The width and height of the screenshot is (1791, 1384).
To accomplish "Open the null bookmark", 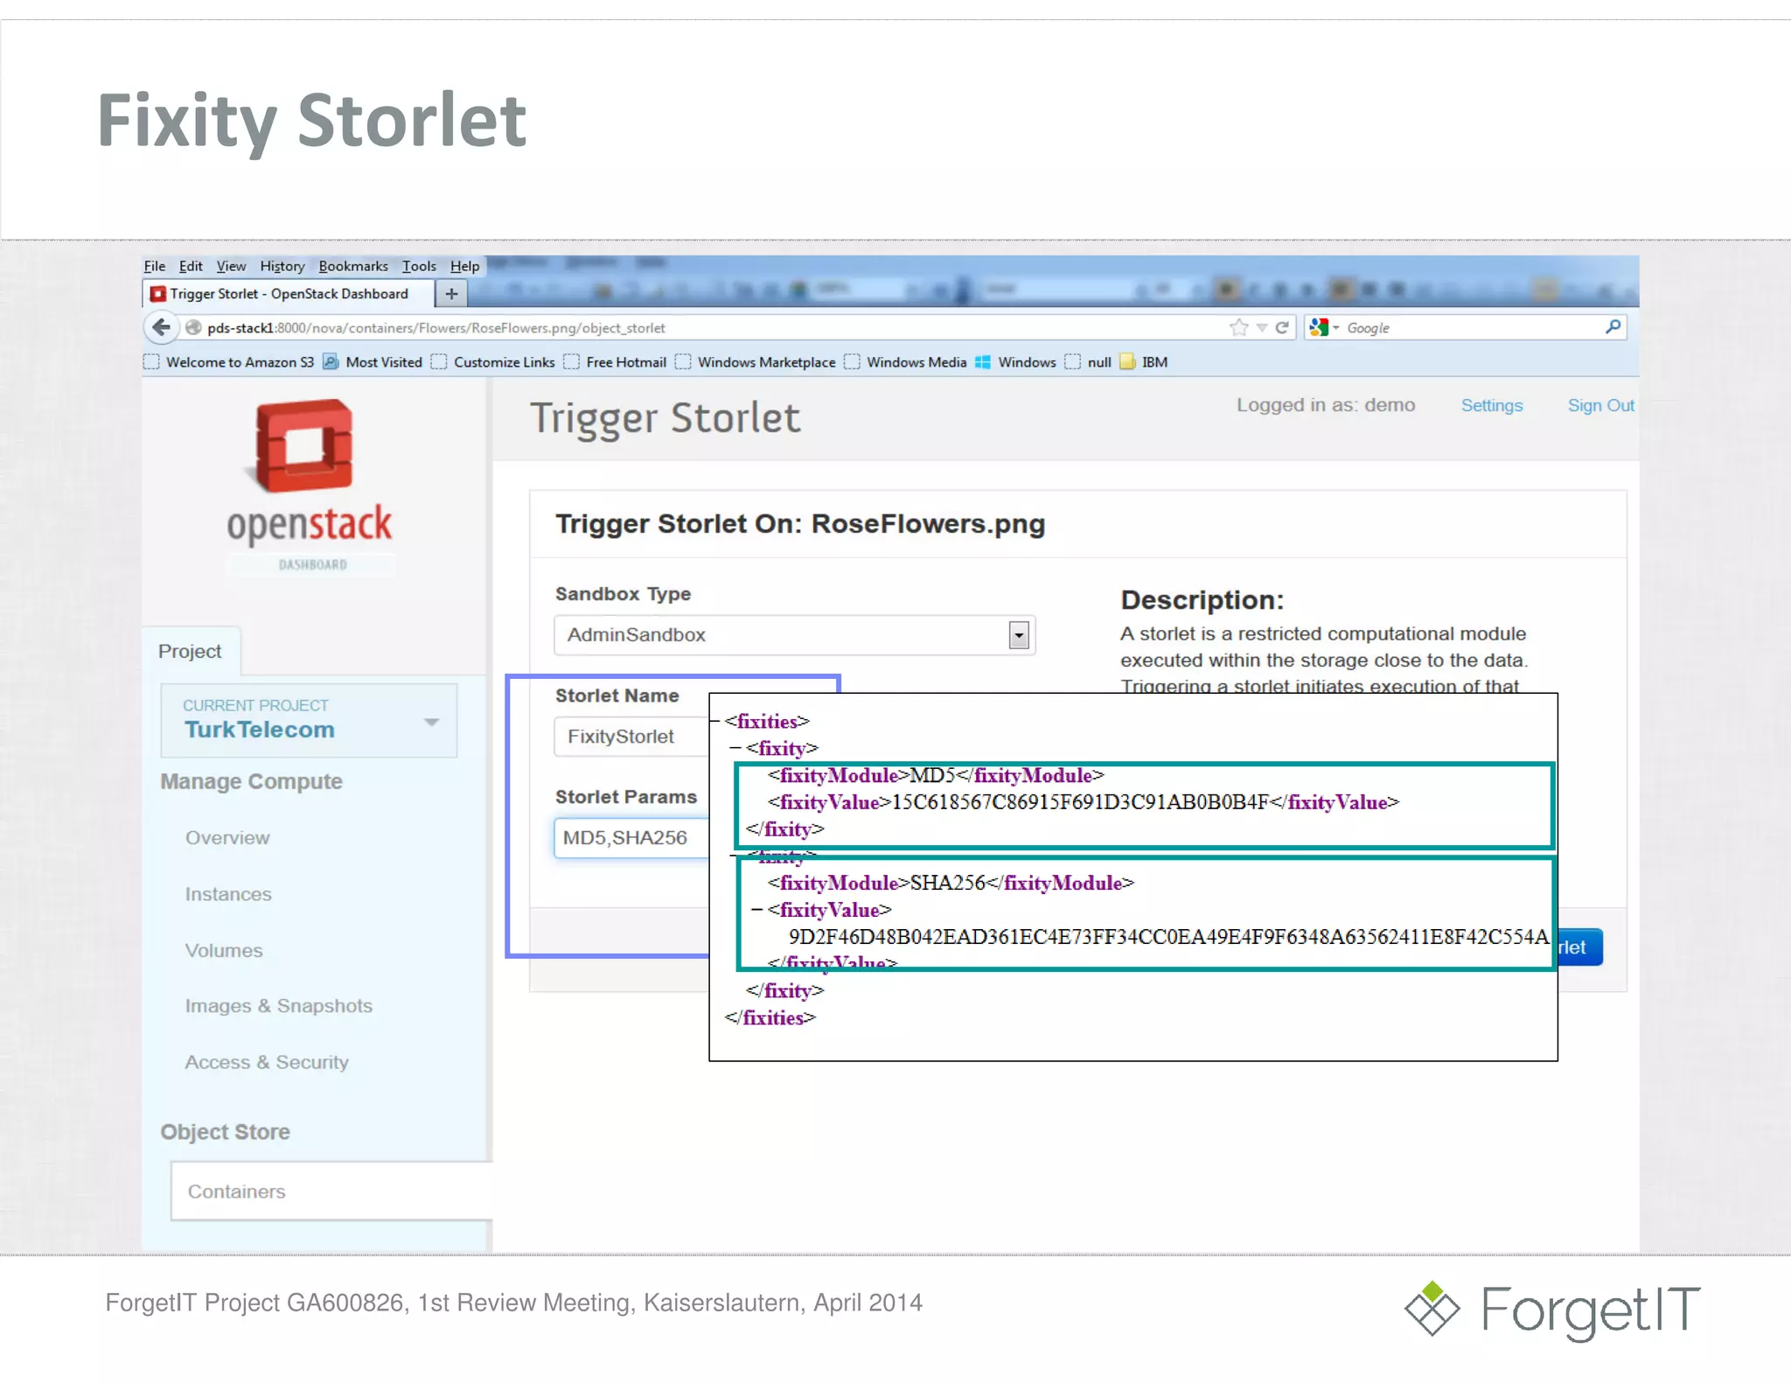I will pyautogui.click(x=1089, y=362).
